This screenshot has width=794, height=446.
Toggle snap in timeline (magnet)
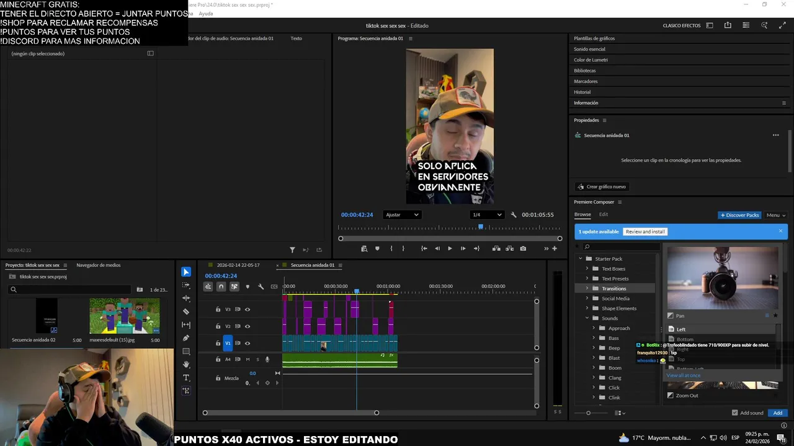[x=221, y=286]
